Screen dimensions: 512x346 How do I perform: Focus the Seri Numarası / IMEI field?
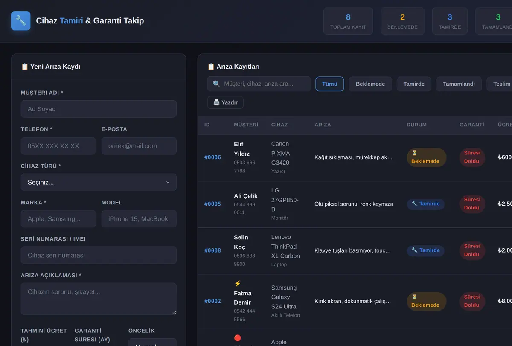pyautogui.click(x=99, y=255)
